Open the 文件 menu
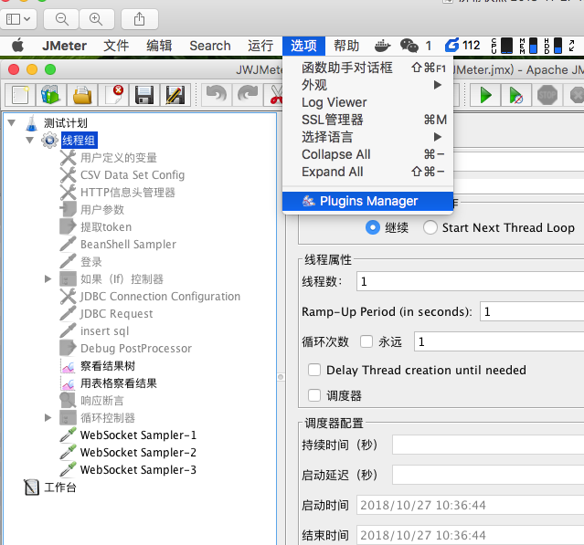The image size is (584, 545). [116, 46]
